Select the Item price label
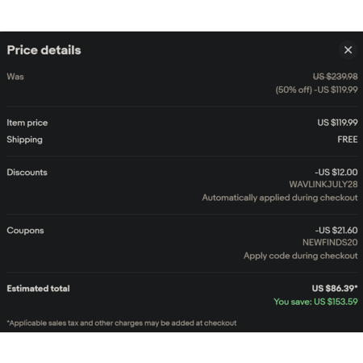 [27, 123]
